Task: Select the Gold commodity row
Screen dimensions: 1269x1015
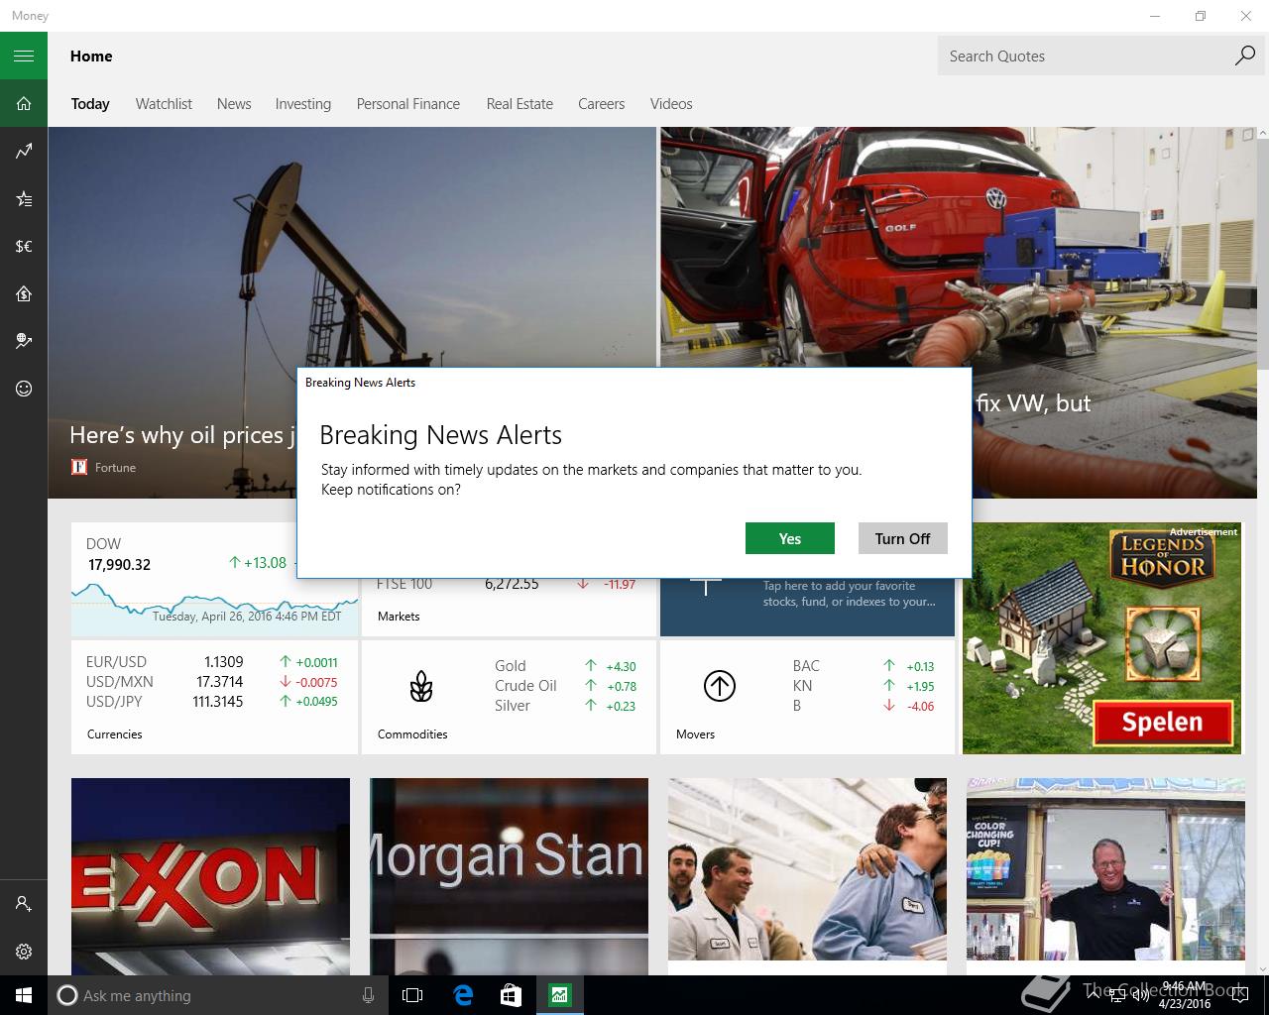Action: click(565, 666)
